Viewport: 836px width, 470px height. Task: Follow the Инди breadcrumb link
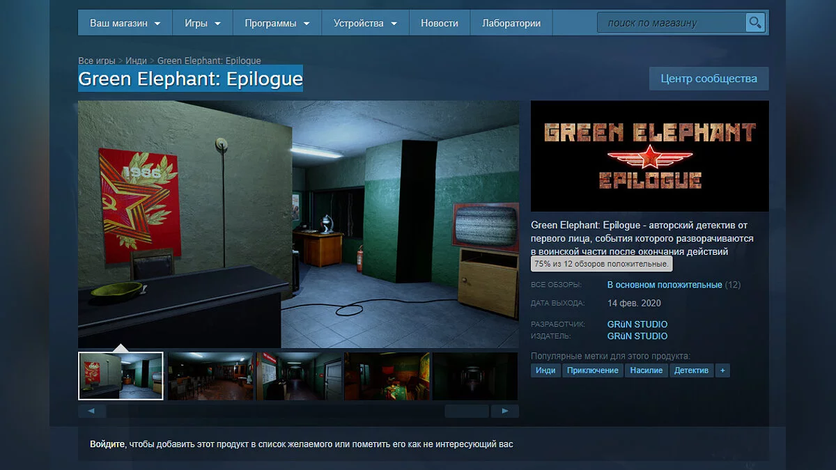pyautogui.click(x=136, y=61)
